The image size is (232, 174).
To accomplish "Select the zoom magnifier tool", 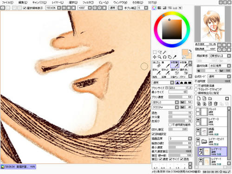I will [160, 57].
